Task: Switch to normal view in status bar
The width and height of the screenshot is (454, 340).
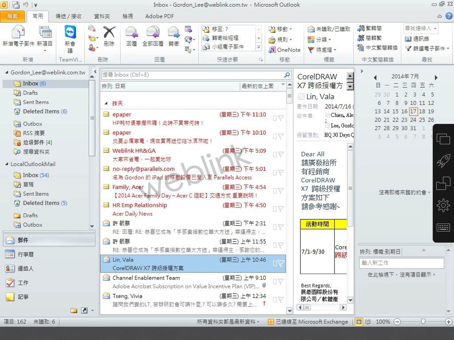Action: point(359,322)
